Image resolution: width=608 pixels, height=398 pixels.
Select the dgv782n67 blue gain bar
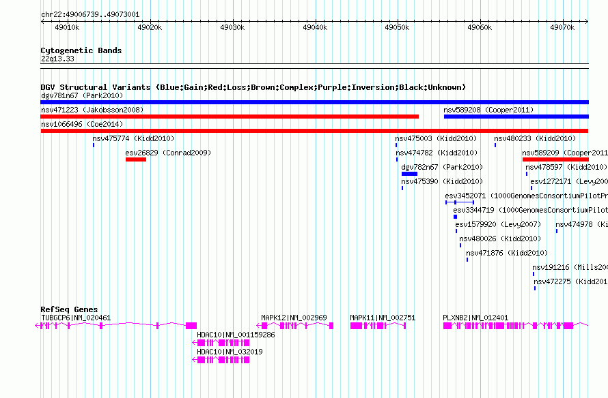pos(409,174)
